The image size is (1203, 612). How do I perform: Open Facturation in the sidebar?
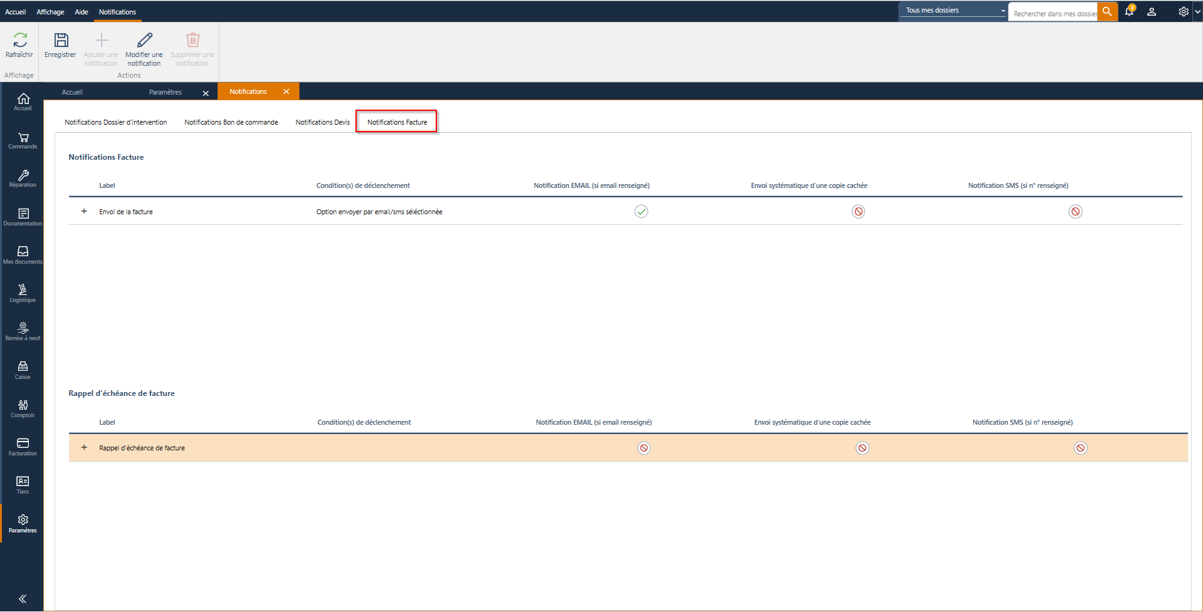tap(23, 447)
